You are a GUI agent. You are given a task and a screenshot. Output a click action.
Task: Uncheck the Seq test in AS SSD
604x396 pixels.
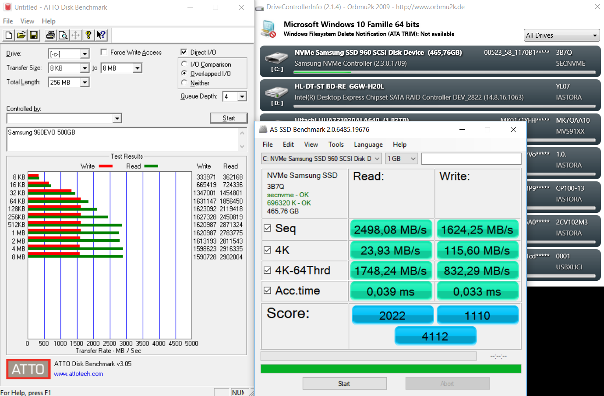point(267,228)
